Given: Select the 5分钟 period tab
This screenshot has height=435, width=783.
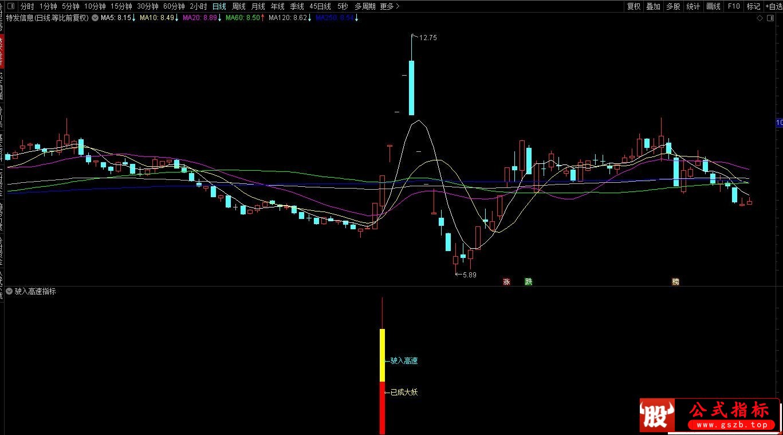Looking at the screenshot, I should click(70, 6).
